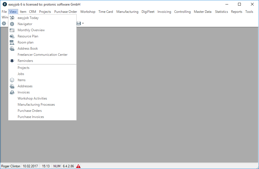Open Monthly Overview via its calendar icon
This screenshot has width=259, height=169.
tap(12, 30)
